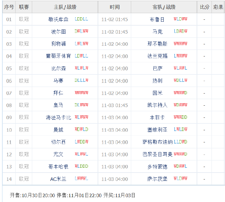Click 哥本哈根 form record WLDDD
The width and height of the screenshot is (225, 202).
pos(81,166)
